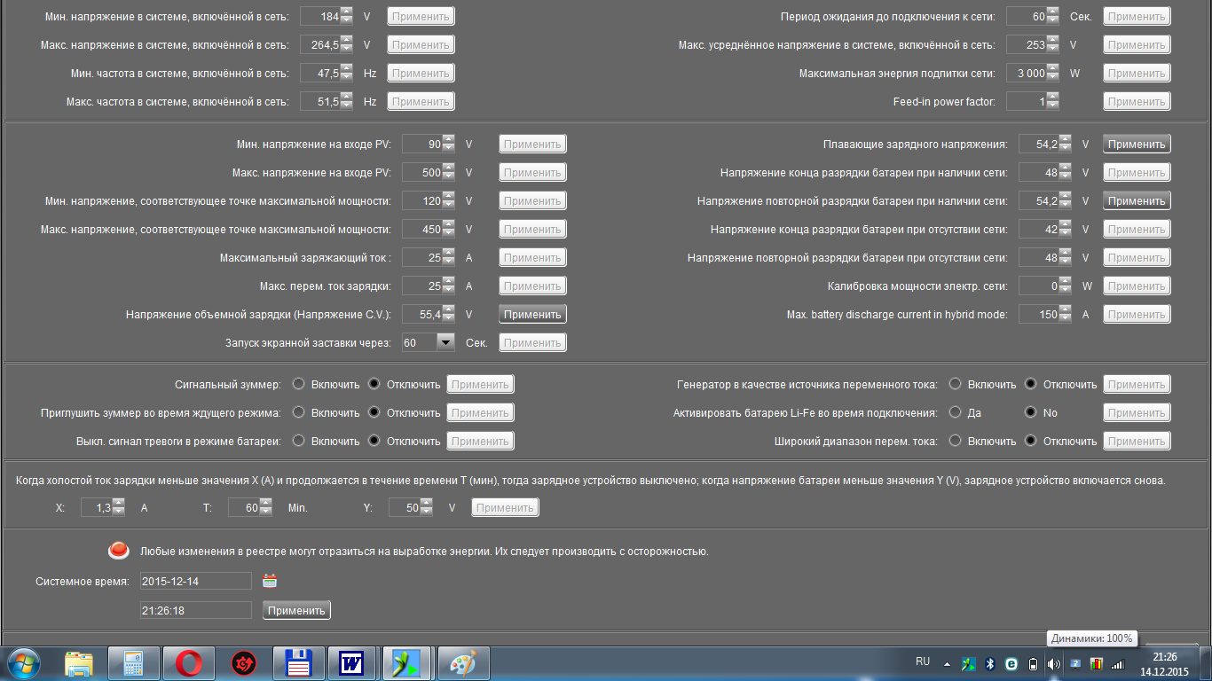The image size is (1212, 681).
Task: Click stepper arrows for Напряжение объемной зарядки
Action: 448,314
